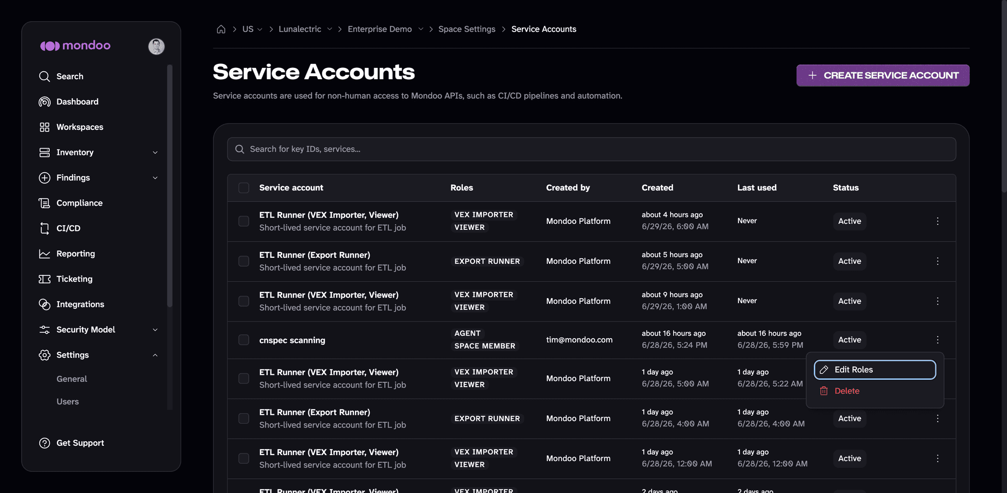Click the home icon in the breadcrumb

point(221,29)
